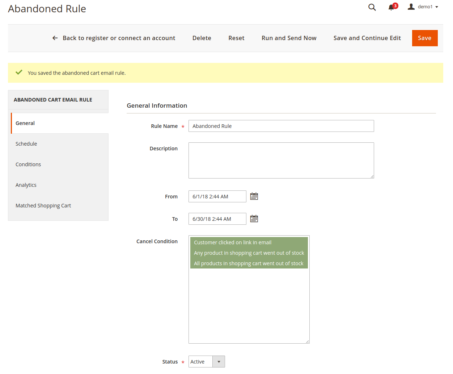Screen dimensions: 453x374
Task: Expand the demo1 account dropdown arrow
Action: [437, 7]
